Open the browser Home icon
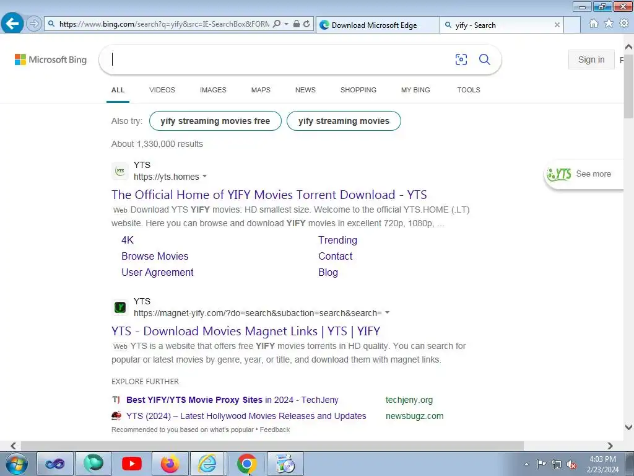 pyautogui.click(x=594, y=24)
